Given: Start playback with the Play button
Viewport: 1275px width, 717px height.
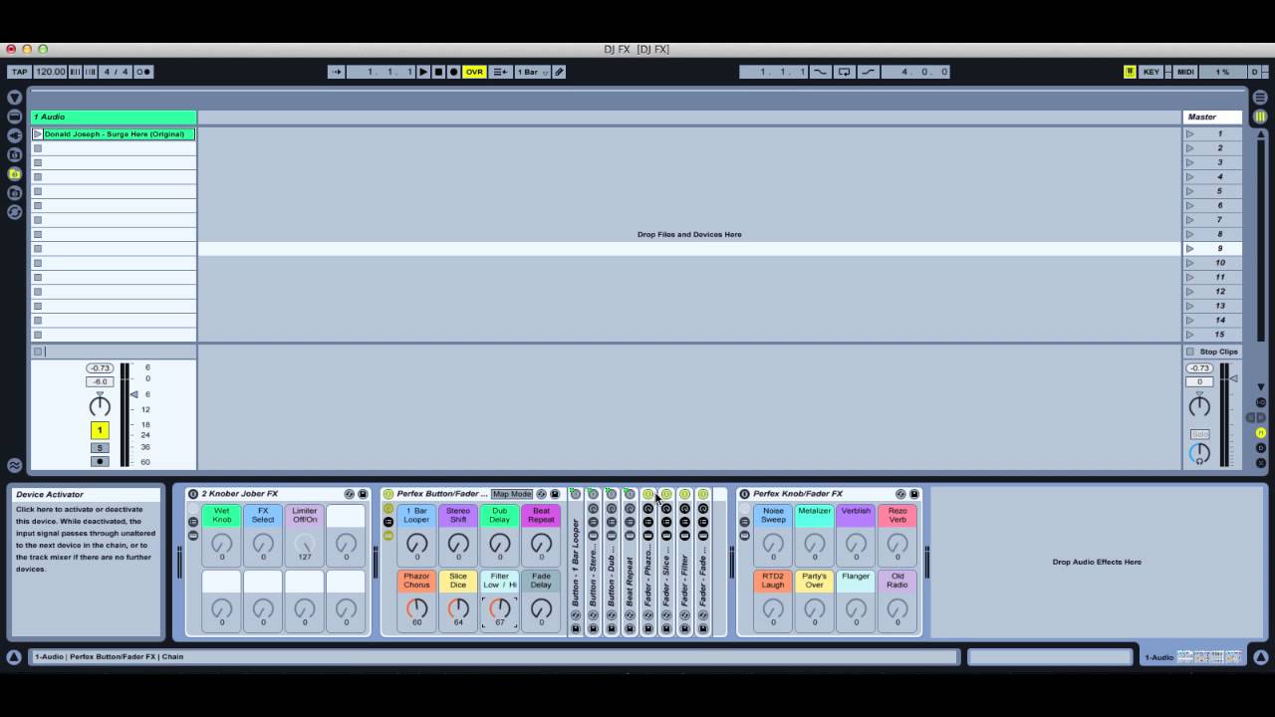Looking at the screenshot, I should tap(423, 72).
